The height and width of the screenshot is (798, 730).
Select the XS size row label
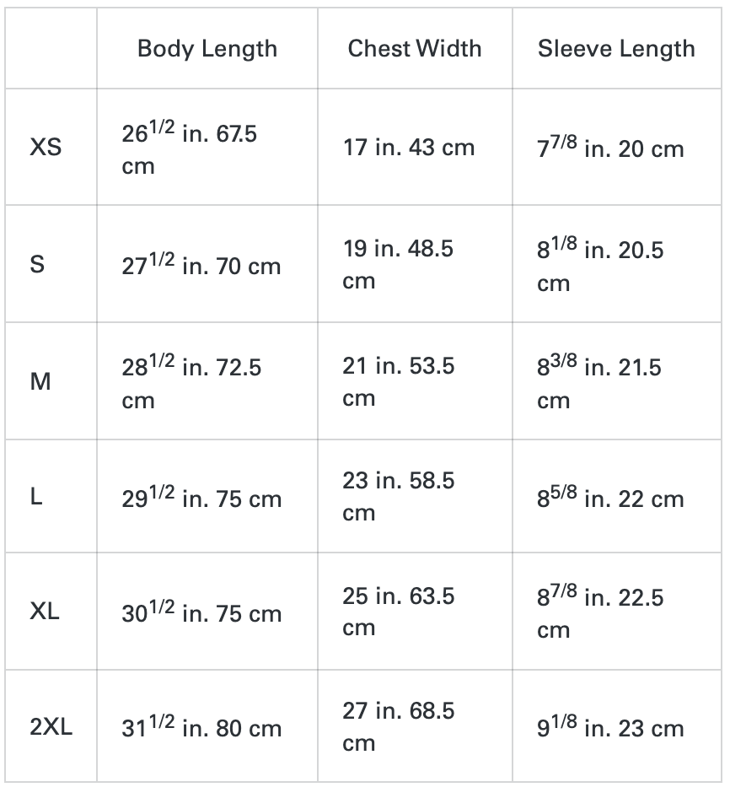coord(46,148)
